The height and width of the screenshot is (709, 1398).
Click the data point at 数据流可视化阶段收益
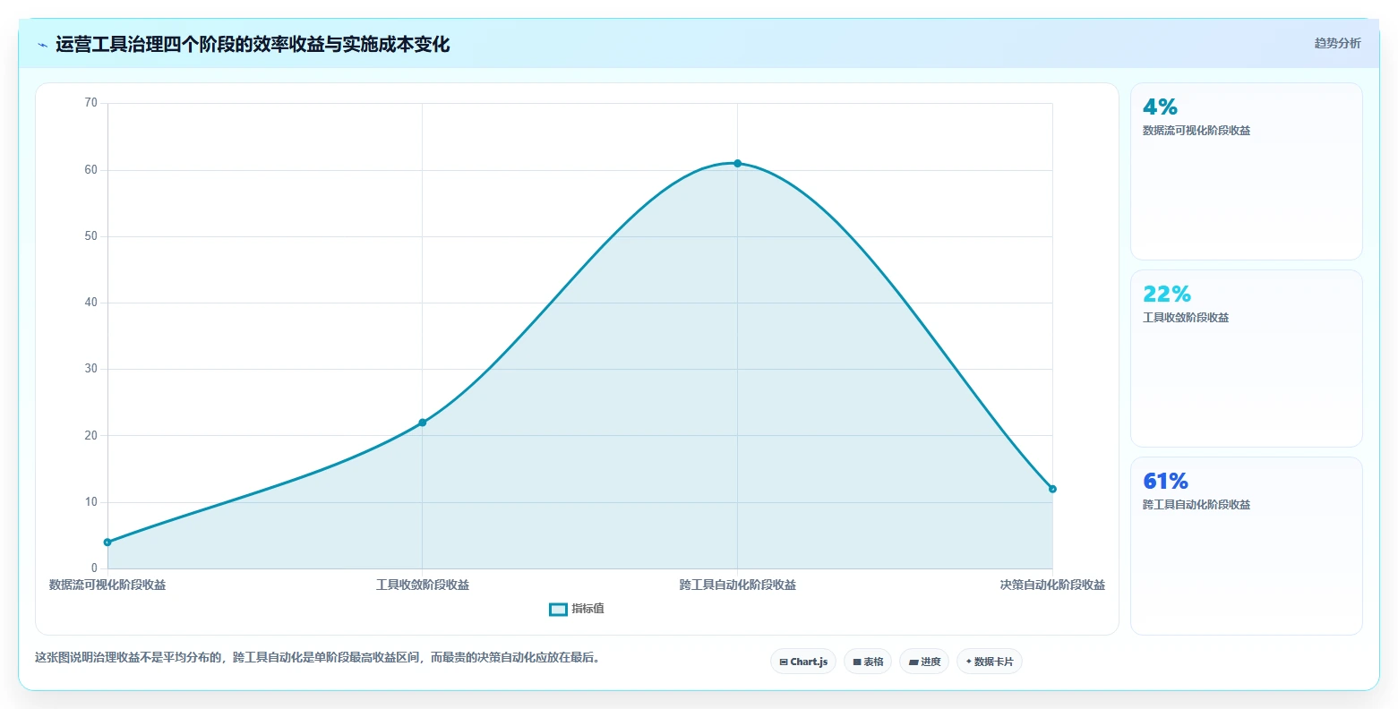pos(107,542)
